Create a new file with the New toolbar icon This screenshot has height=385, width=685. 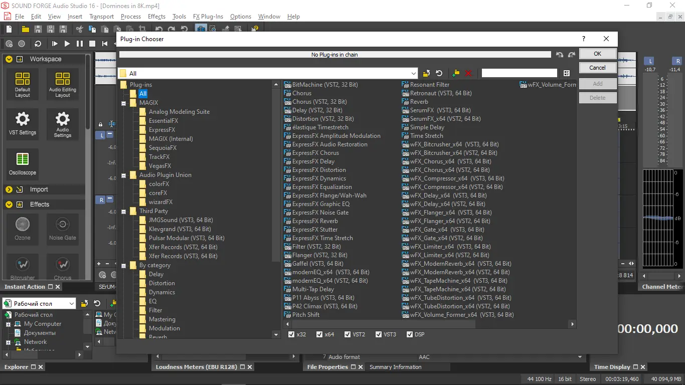point(9,29)
